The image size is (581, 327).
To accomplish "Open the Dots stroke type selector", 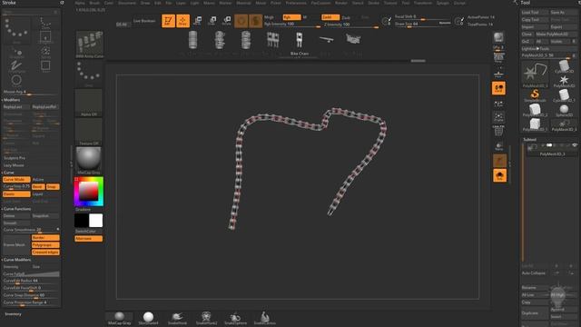I will point(89,74).
